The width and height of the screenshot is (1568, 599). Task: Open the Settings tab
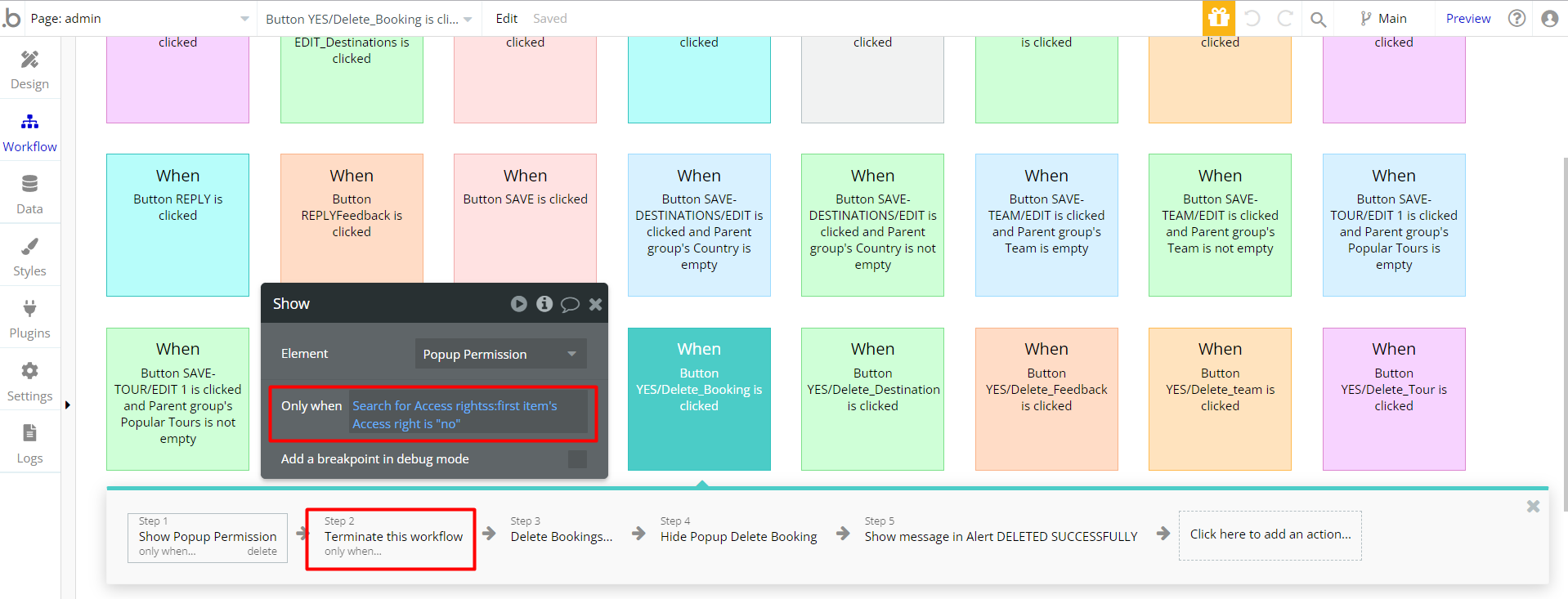click(29, 382)
